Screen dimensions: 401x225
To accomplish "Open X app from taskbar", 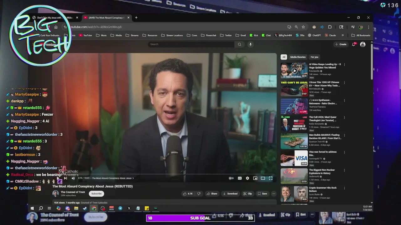I will [x=129, y=208].
